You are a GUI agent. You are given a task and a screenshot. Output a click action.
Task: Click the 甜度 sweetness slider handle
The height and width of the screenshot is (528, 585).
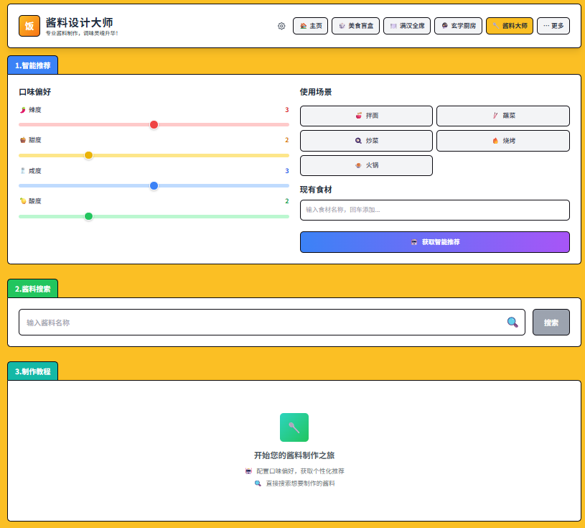click(89, 155)
